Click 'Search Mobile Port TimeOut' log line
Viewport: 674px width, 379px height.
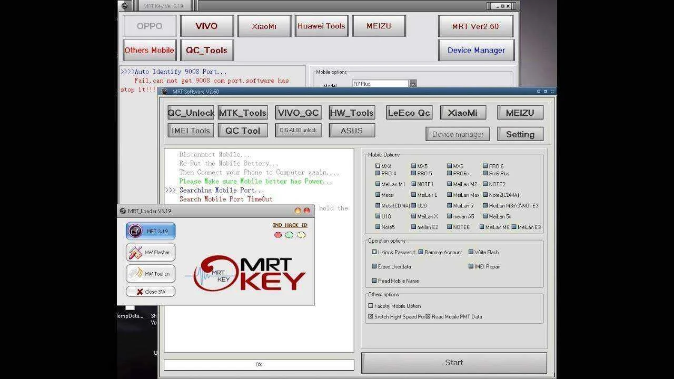pos(226,199)
